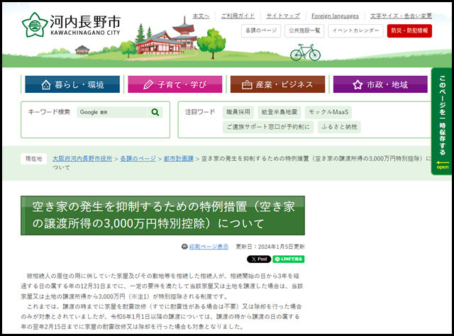Click the red 防災・防犯情報 button
454x336 pixels.
(x=409, y=30)
